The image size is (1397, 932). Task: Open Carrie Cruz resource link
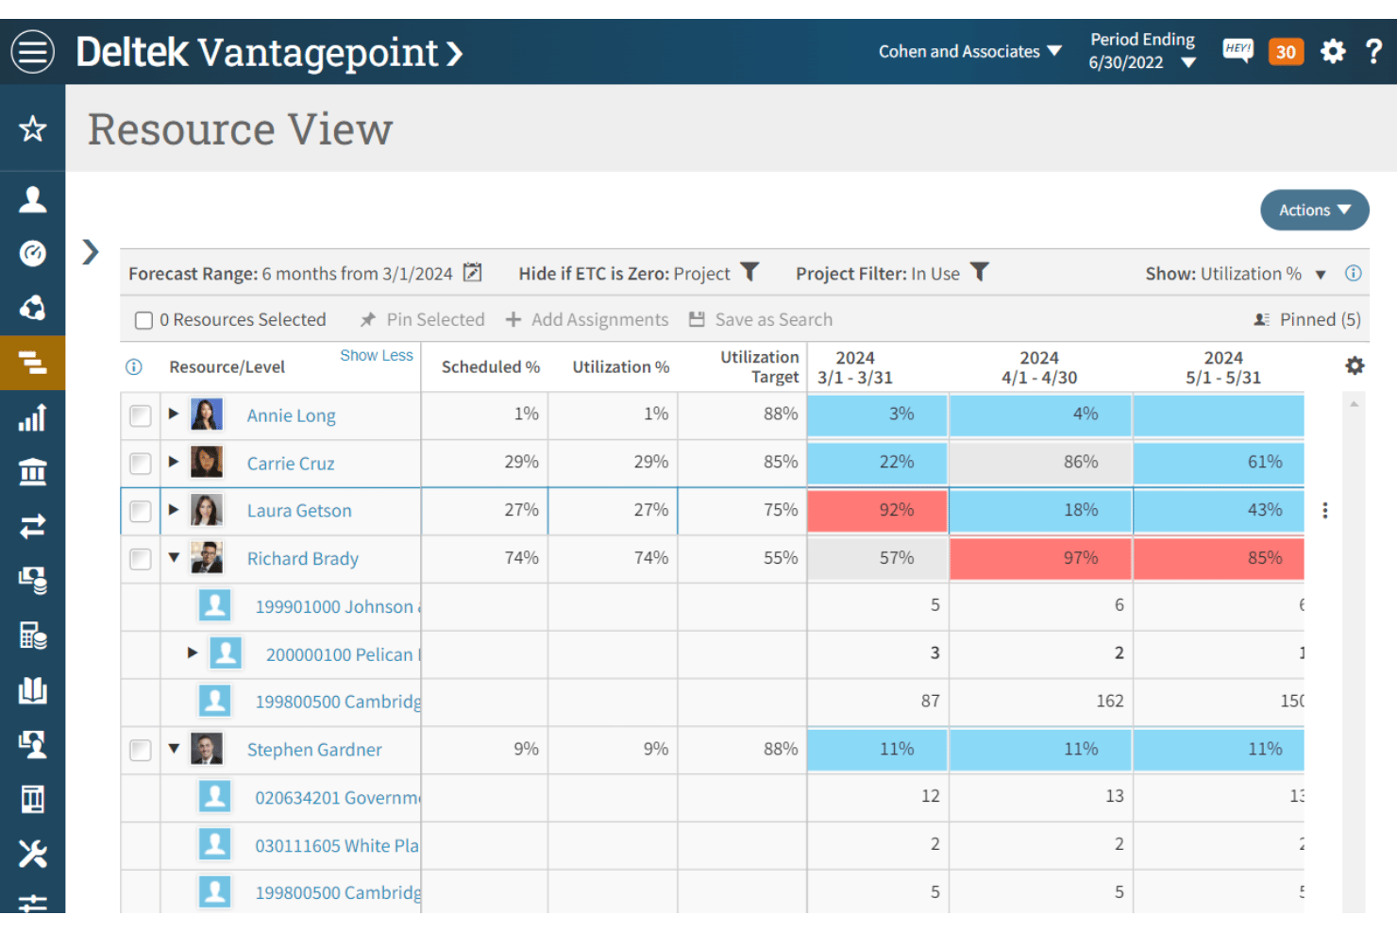coord(291,464)
